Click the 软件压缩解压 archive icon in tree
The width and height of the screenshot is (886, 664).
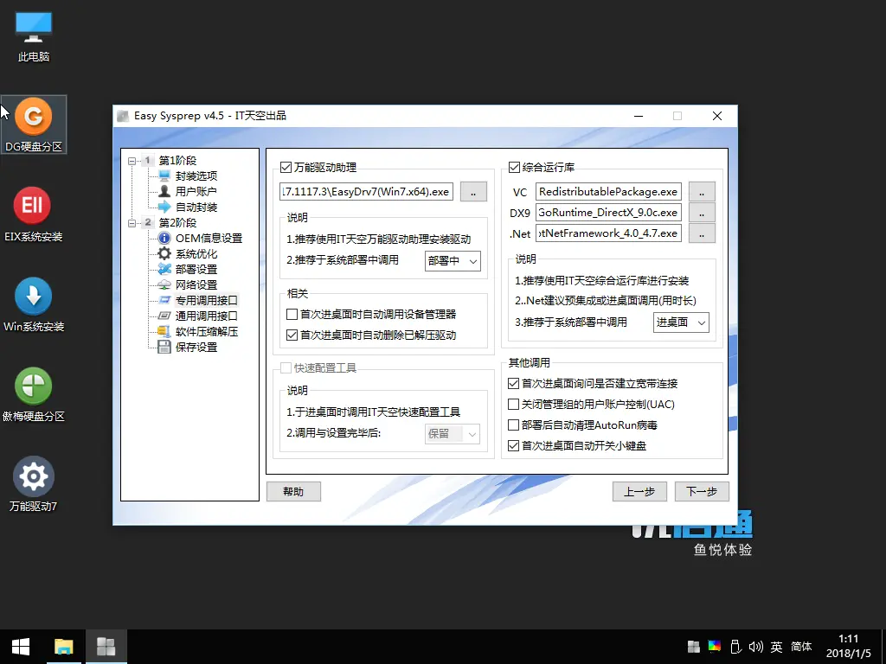tap(164, 331)
